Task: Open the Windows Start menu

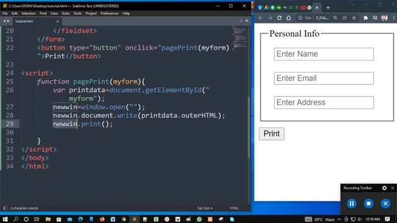Action: point(5,219)
